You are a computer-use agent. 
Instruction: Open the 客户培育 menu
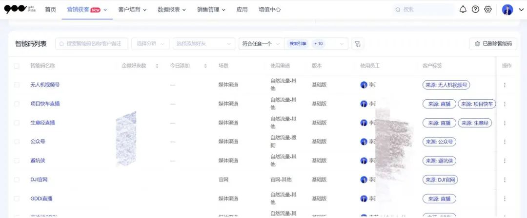point(132,10)
